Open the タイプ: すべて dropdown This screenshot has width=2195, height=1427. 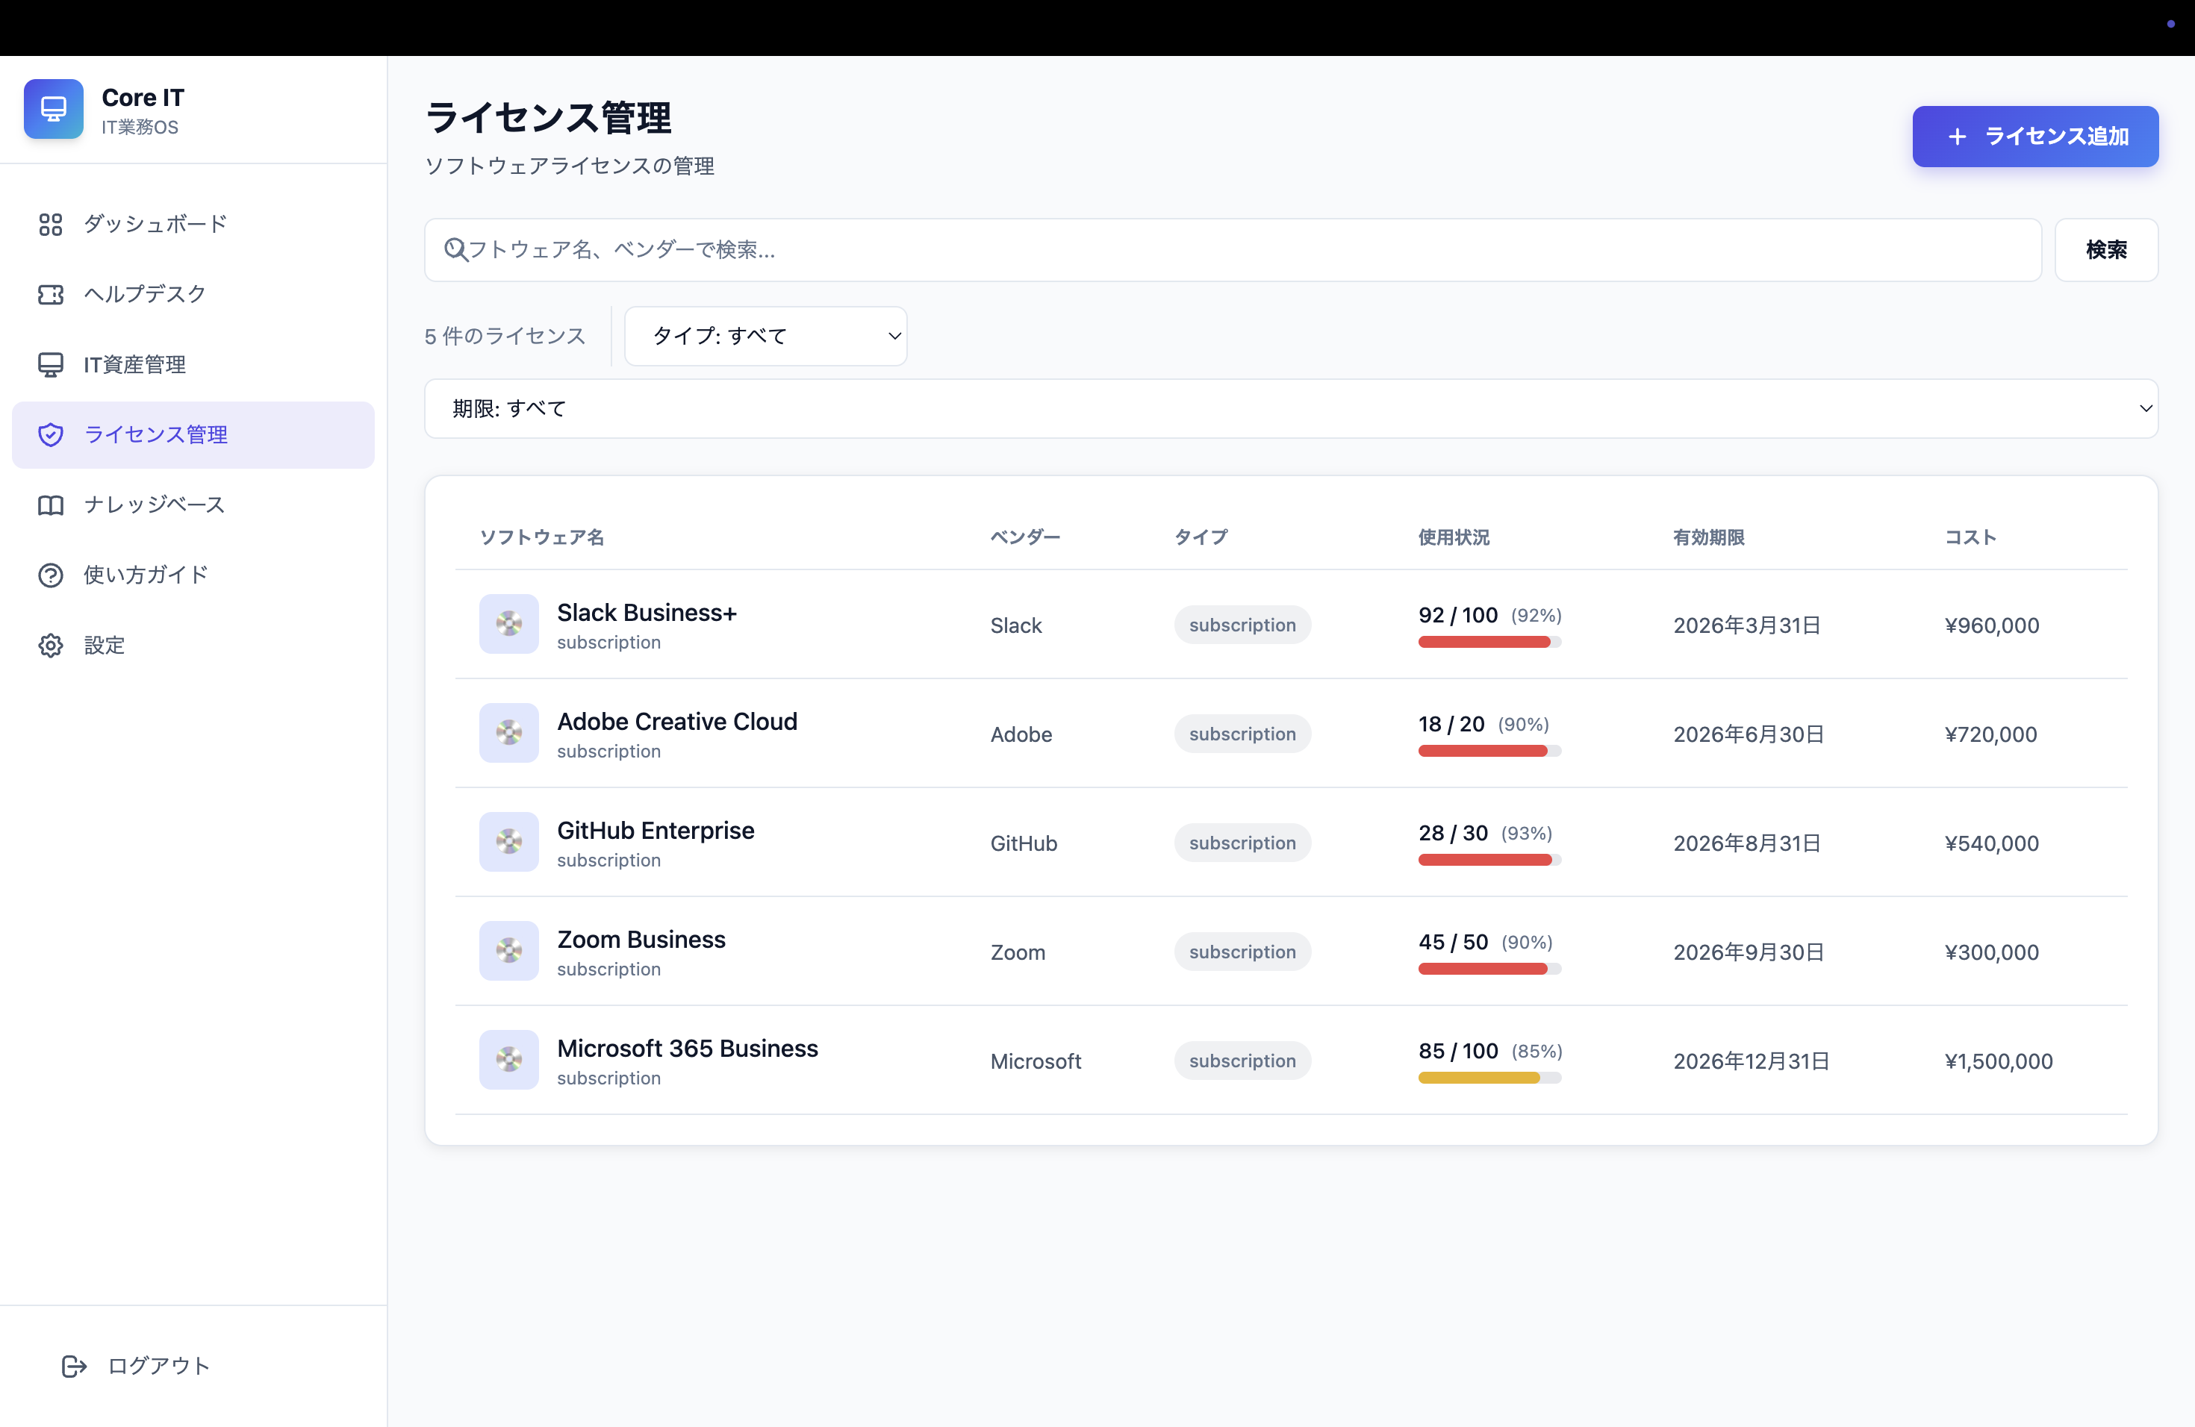pyautogui.click(x=765, y=337)
